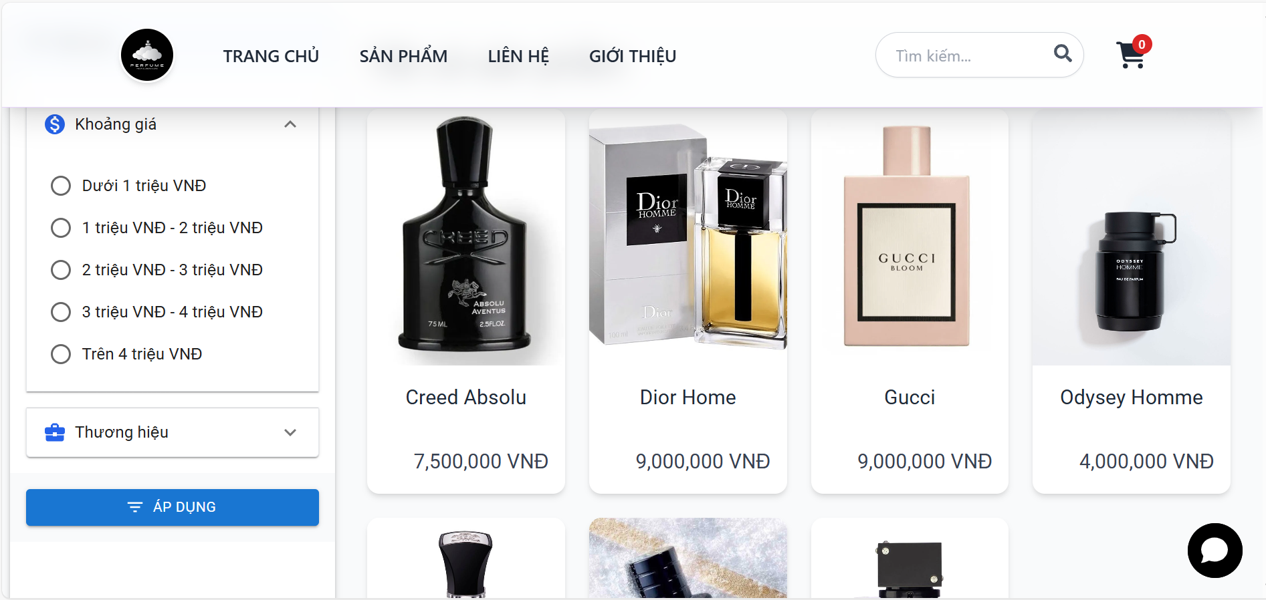Click into the Tìm kiếm search field
The width and height of the screenshot is (1266, 600).
coord(970,55)
